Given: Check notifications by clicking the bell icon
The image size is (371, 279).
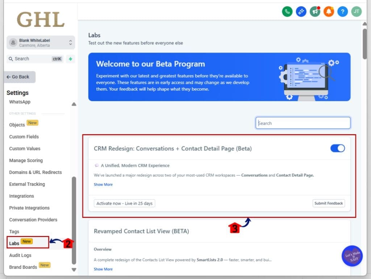Looking at the screenshot, I should [x=328, y=12].
